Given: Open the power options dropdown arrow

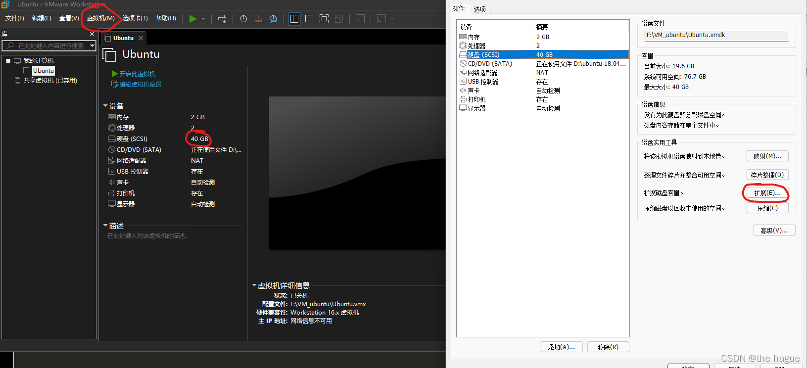Looking at the screenshot, I should [203, 19].
